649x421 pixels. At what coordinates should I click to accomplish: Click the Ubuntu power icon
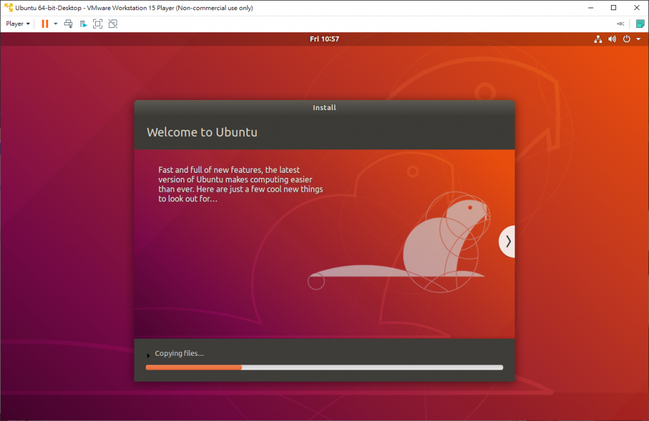tap(627, 39)
